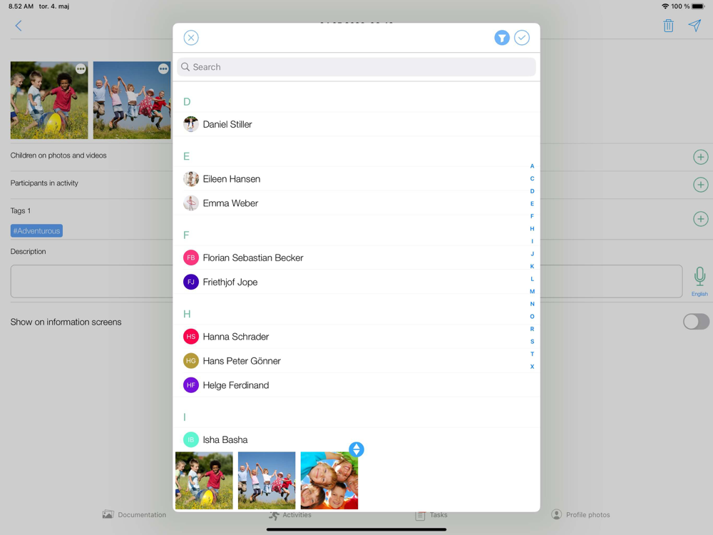The image size is (713, 535).
Task: Jump to letter O in index
Action: pos(532,316)
